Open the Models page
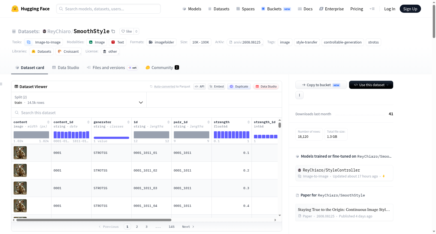Screen dimensions: 436x234 [x=192, y=9]
